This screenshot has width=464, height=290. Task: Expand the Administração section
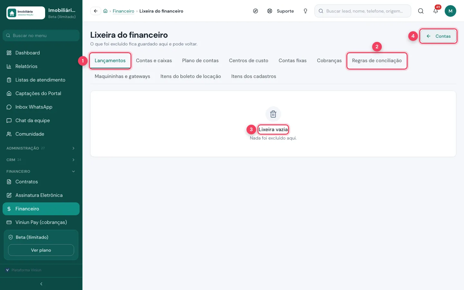(x=41, y=148)
